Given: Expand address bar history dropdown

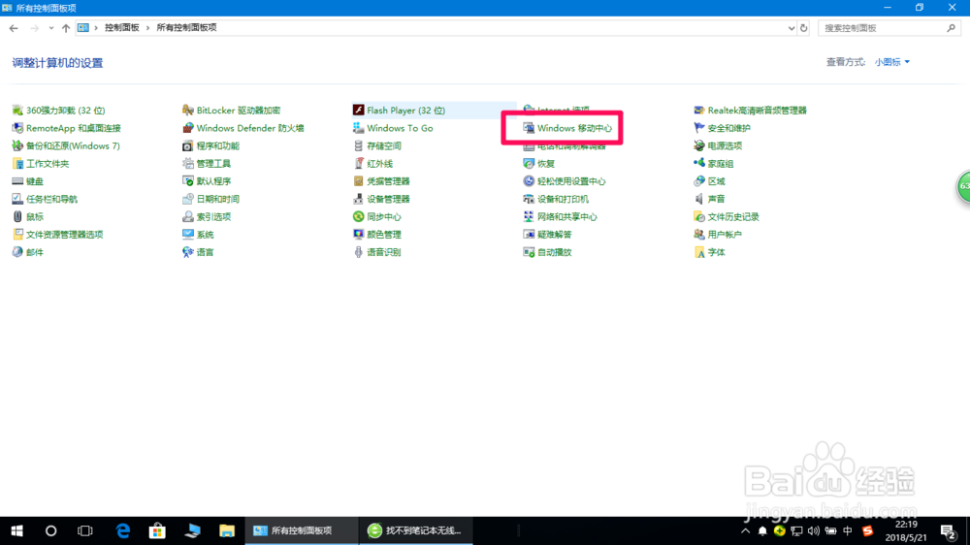Looking at the screenshot, I should [792, 28].
